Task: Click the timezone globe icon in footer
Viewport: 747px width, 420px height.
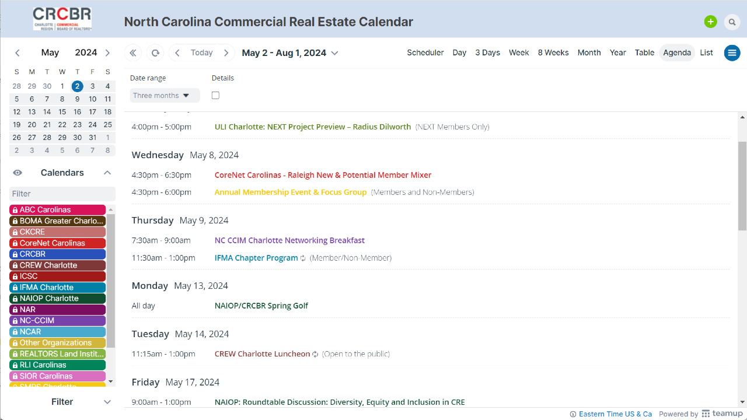Action: tap(573, 414)
